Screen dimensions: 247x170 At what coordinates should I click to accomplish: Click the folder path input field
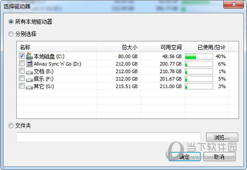[x=109, y=137]
